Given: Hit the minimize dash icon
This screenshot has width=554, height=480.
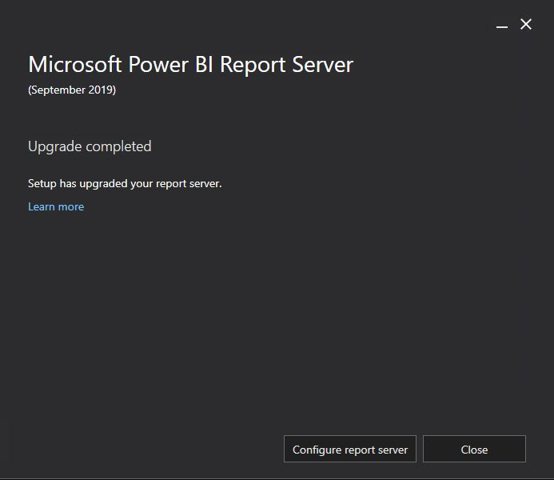Looking at the screenshot, I should 502,26.
